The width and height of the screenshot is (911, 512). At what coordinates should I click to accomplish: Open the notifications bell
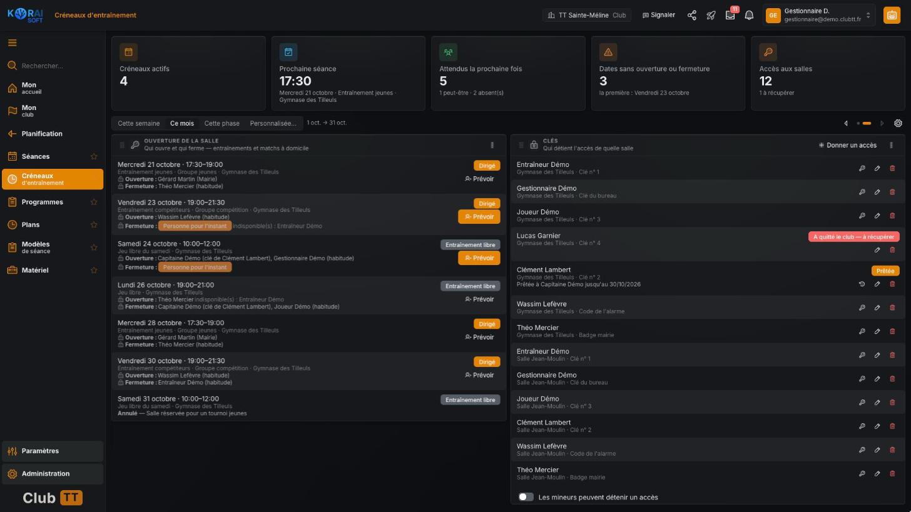[x=749, y=15]
